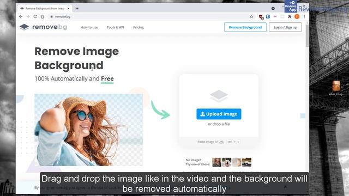Click the URL link to paste

[221, 142]
